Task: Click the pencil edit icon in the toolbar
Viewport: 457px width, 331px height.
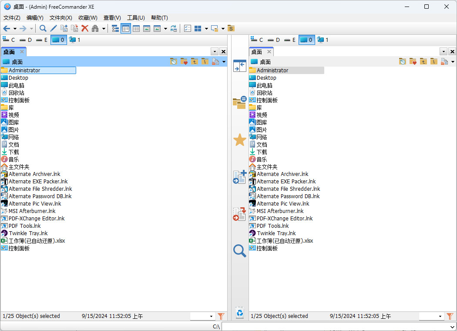Action: pos(54,28)
